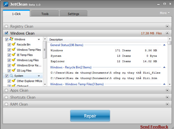Click the description pane scroll down arrow
The height and width of the screenshot is (129, 174).
(169, 84)
